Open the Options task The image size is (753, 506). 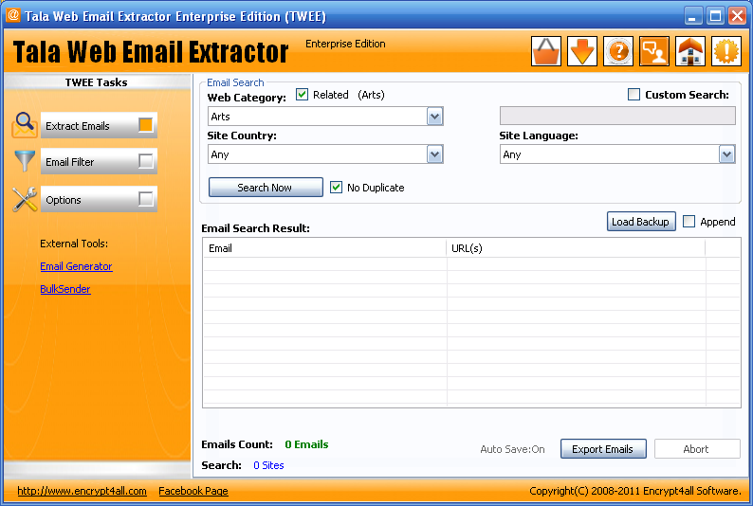tap(99, 199)
